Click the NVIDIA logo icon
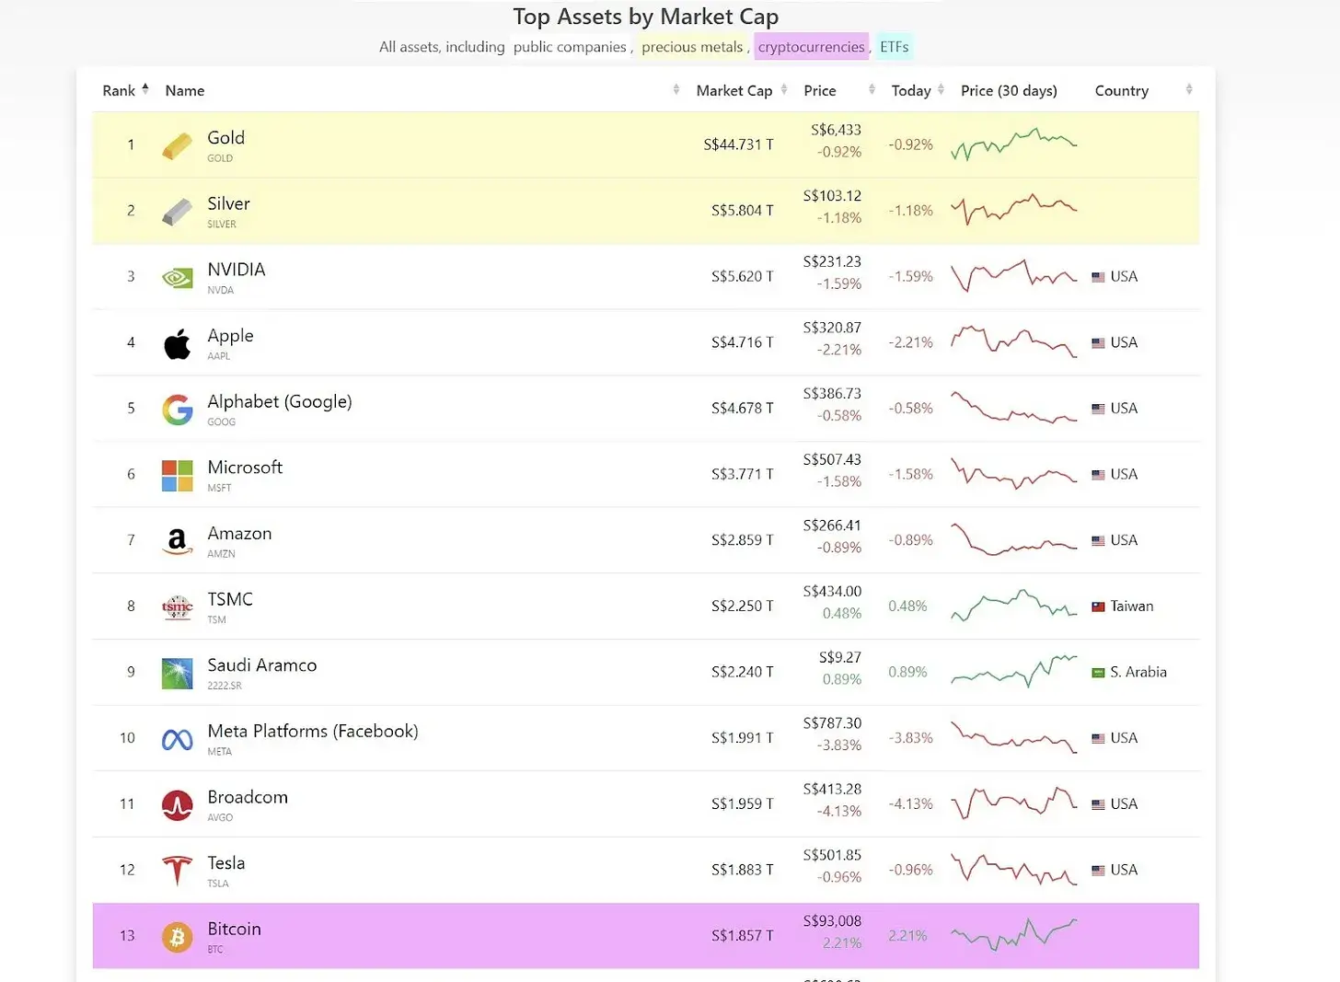This screenshot has width=1340, height=982. (x=177, y=277)
